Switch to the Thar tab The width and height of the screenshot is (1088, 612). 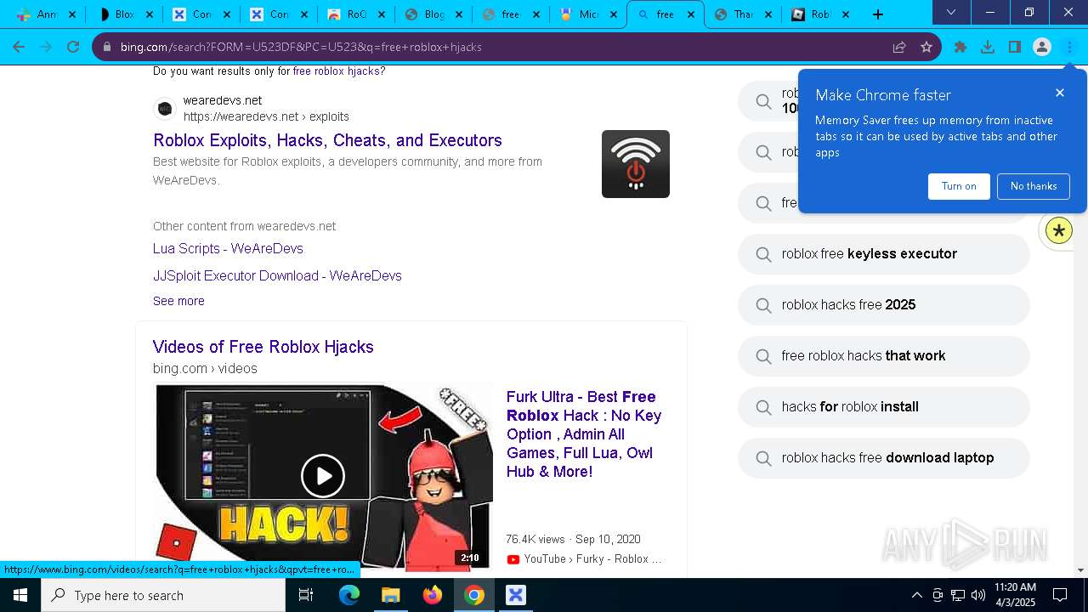point(743,14)
